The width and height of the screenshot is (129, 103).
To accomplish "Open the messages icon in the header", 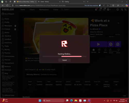I will 104,10.
